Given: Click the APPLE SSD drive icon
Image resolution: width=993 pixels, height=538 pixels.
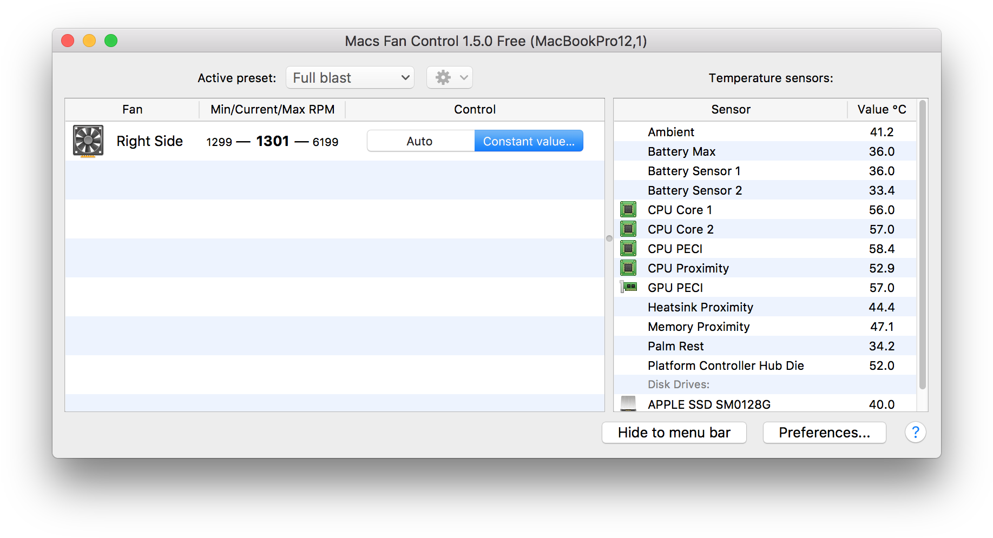Looking at the screenshot, I should click(x=628, y=403).
